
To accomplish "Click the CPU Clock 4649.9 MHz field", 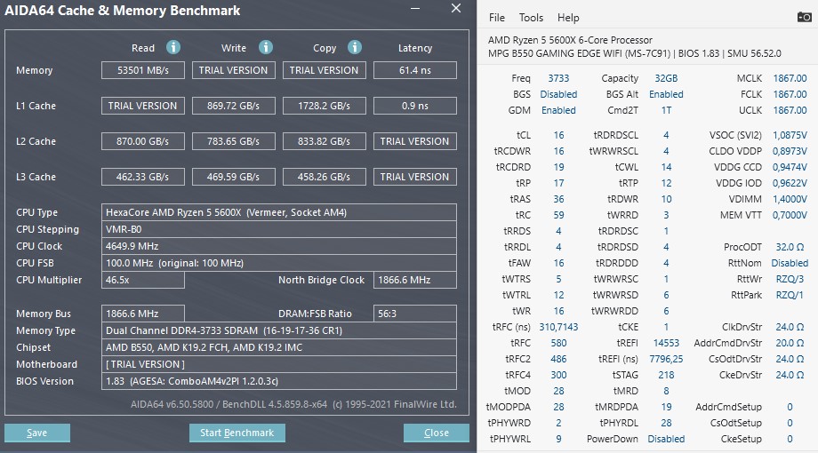I will pyautogui.click(x=279, y=246).
